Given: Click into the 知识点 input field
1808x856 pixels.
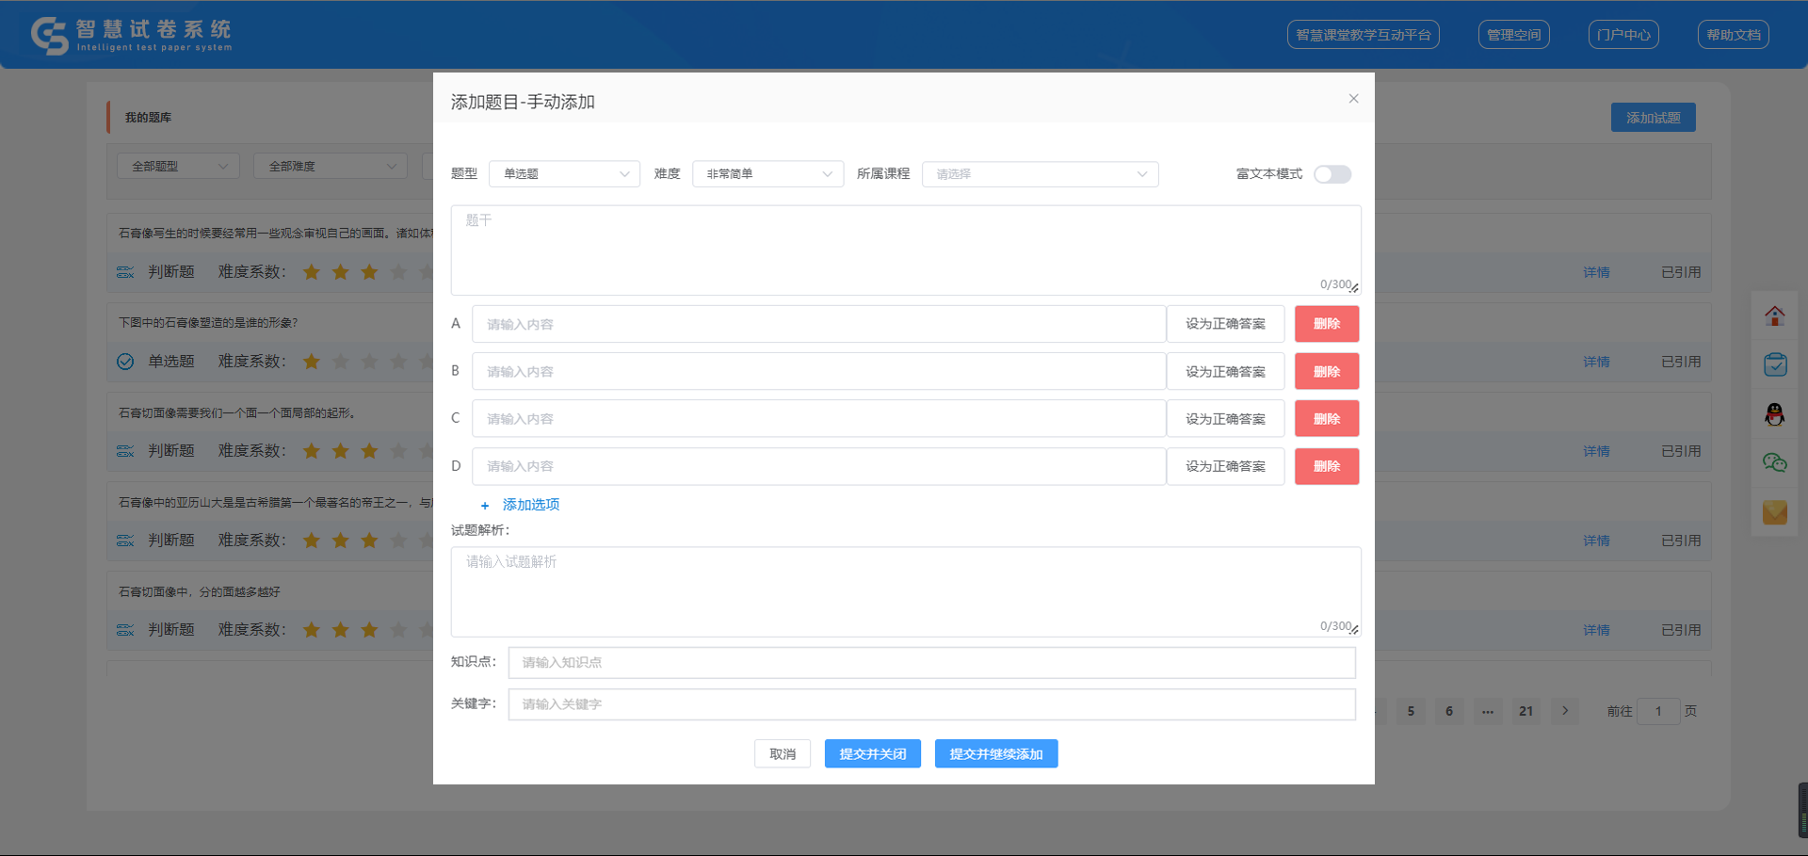Looking at the screenshot, I should (931, 663).
